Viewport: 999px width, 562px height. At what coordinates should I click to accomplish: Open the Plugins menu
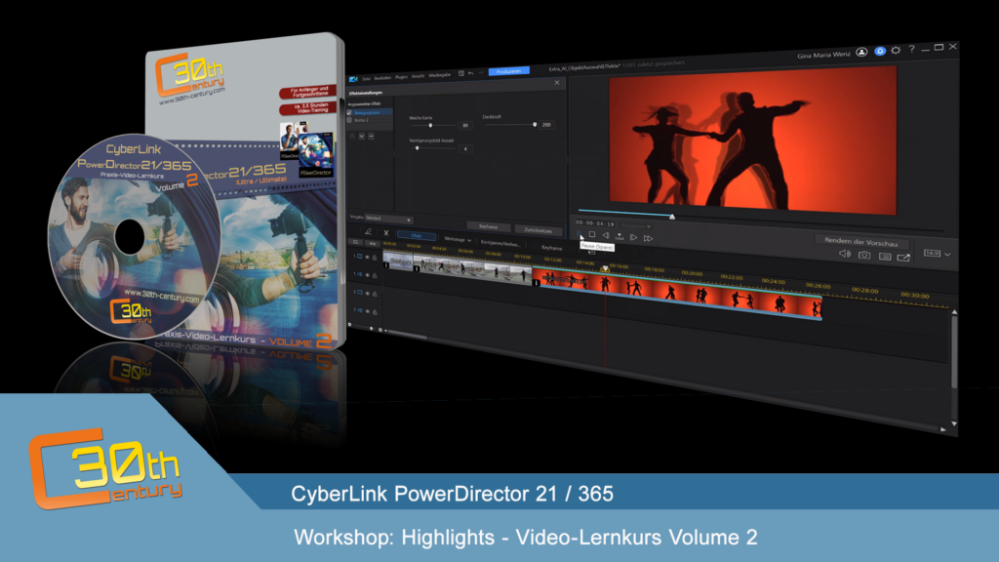401,77
